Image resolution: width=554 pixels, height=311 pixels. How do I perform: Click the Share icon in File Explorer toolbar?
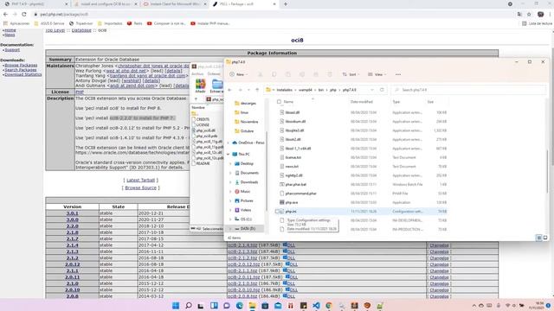pyautogui.click(x=316, y=74)
